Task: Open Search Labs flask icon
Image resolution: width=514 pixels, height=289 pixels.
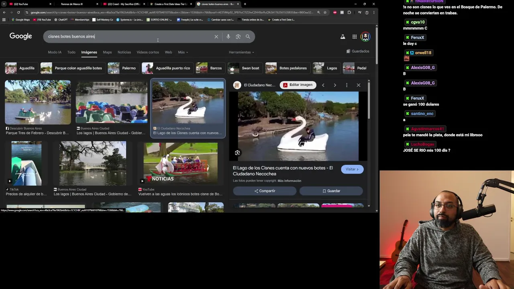Action: coord(343,37)
